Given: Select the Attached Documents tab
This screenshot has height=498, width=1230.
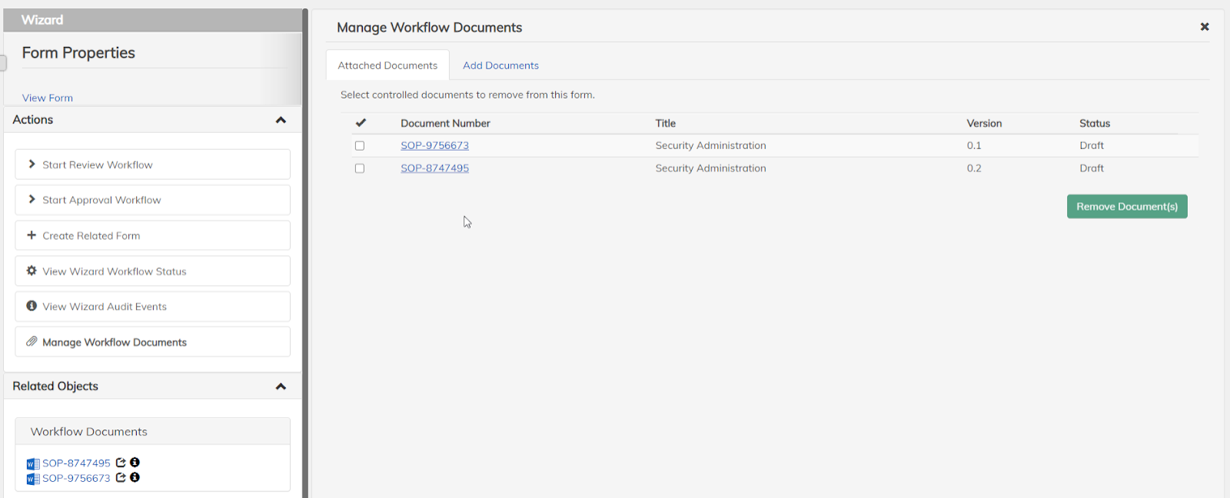Looking at the screenshot, I should [x=387, y=65].
